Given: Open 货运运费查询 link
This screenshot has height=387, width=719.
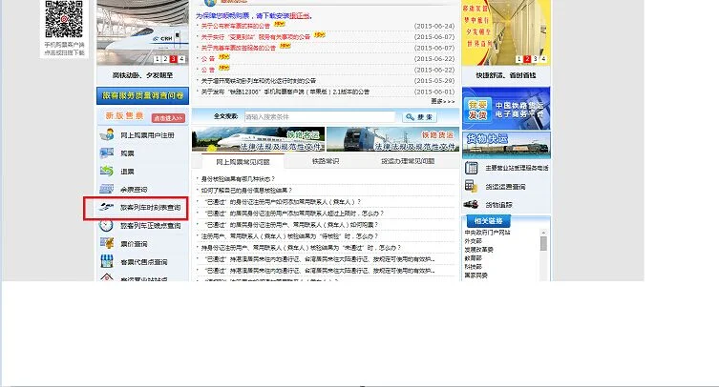Looking at the screenshot, I should point(505,187).
